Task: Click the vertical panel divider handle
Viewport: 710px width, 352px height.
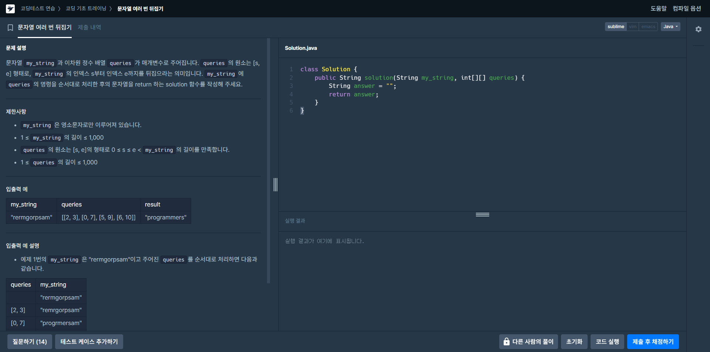Action: click(x=275, y=185)
